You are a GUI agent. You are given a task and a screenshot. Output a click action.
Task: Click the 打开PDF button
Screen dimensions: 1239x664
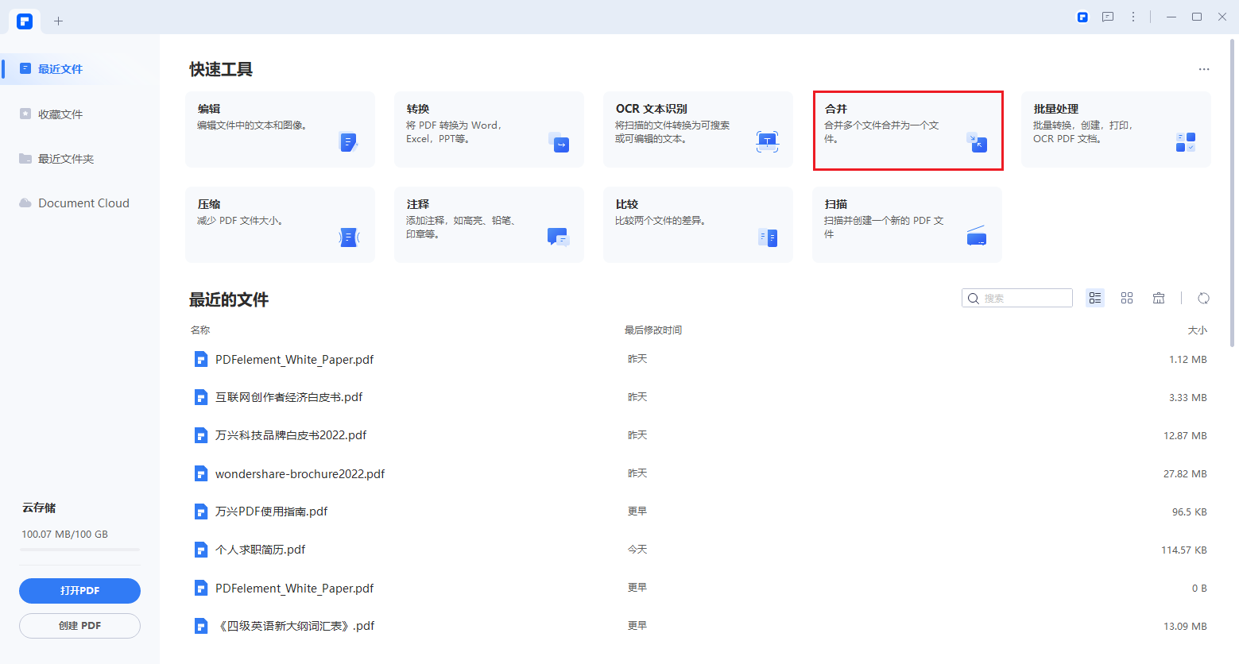(x=79, y=591)
